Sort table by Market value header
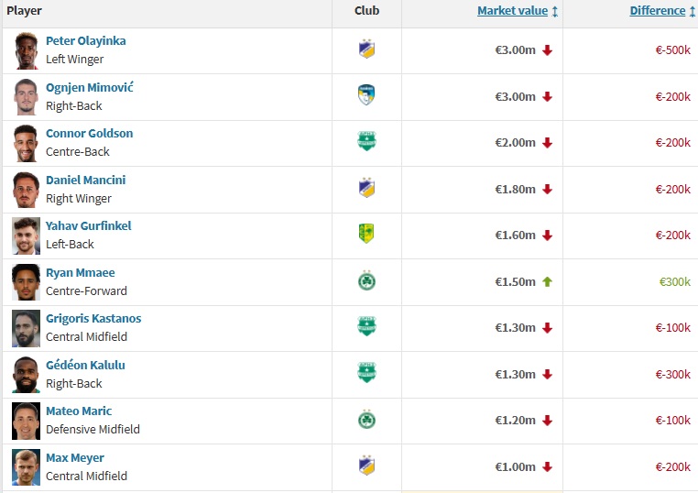This screenshot has width=698, height=493. [512, 11]
